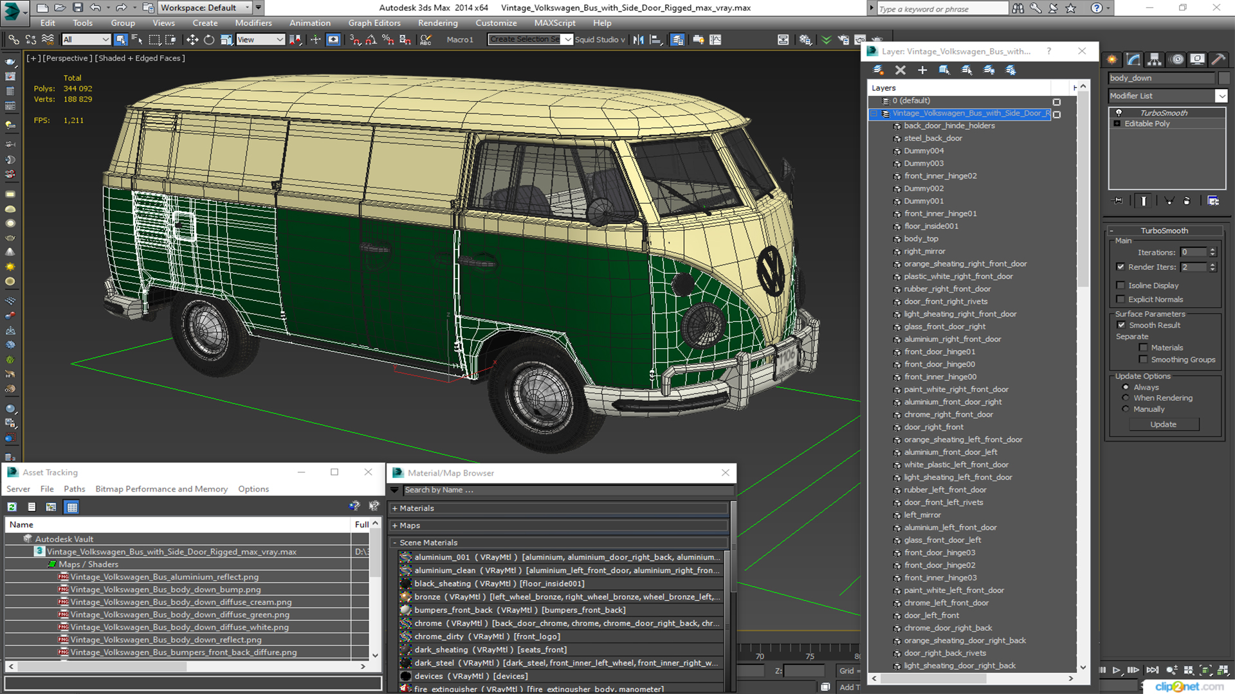Choose the Select and Move tool

[192, 40]
